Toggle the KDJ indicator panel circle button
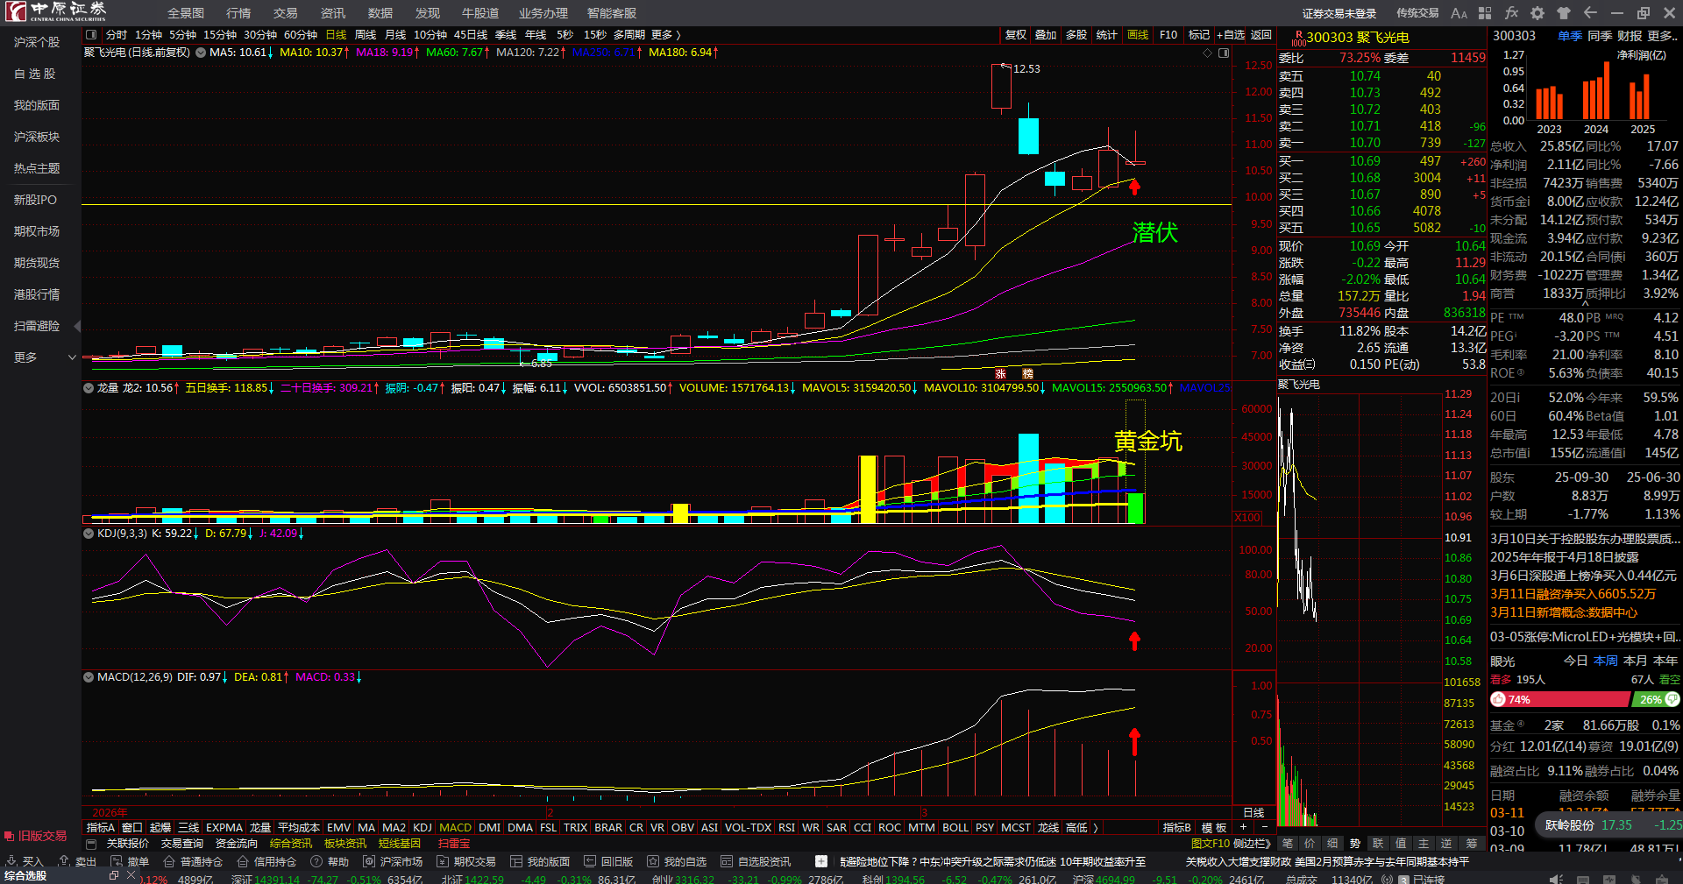This screenshot has height=884, width=1683. (x=89, y=534)
